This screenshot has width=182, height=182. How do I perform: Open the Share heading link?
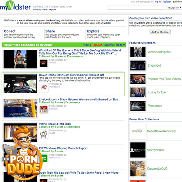pyautogui.click(x=50, y=31)
